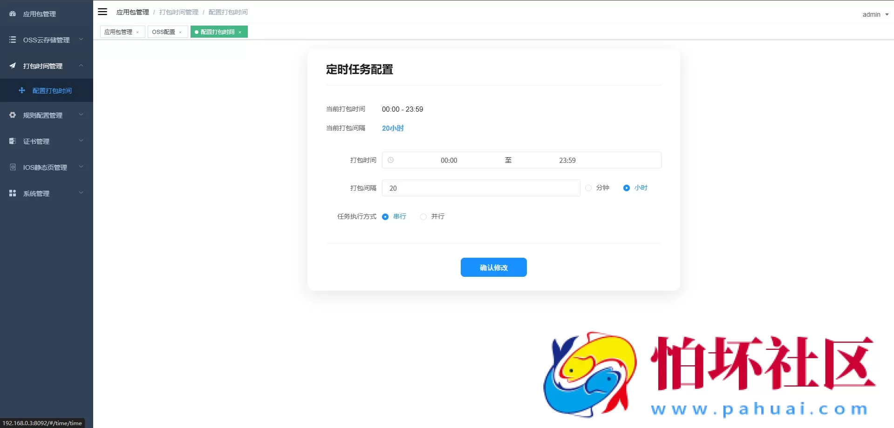Image resolution: width=894 pixels, height=428 pixels.
Task: Expand the OSS云存储管理 submenu
Action: click(x=81, y=40)
